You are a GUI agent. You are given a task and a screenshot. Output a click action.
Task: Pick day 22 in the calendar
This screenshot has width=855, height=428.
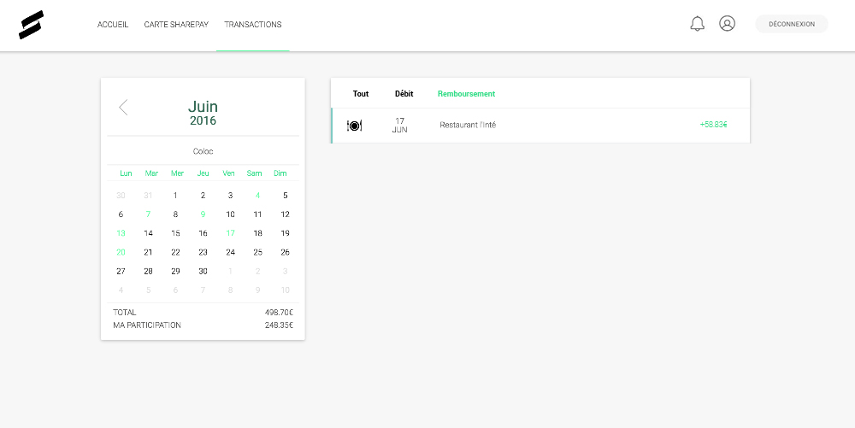[x=175, y=252]
